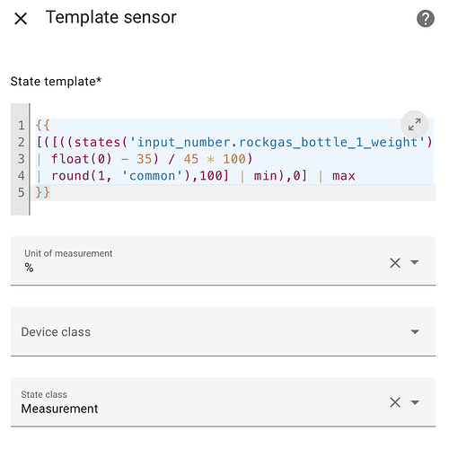Click the Device class label text
Viewport: 449px width, 449px height.
56,332
